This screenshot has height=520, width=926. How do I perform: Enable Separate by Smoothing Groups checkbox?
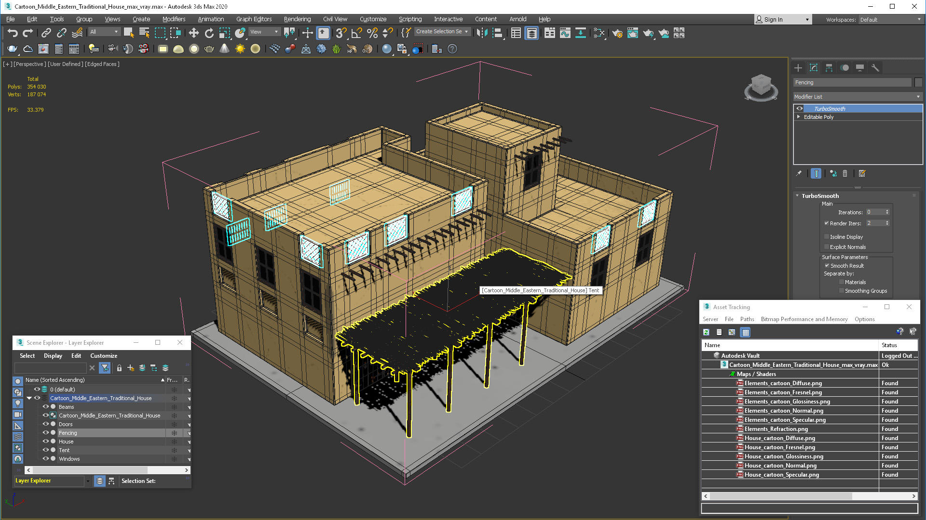click(842, 290)
